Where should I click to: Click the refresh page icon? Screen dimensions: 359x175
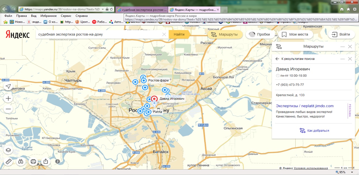111,9
